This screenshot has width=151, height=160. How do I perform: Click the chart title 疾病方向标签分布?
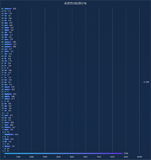coord(75,3)
